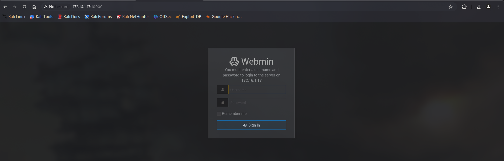Go to browser home page
Viewport: 504px width, 161px height.
(x=34, y=7)
